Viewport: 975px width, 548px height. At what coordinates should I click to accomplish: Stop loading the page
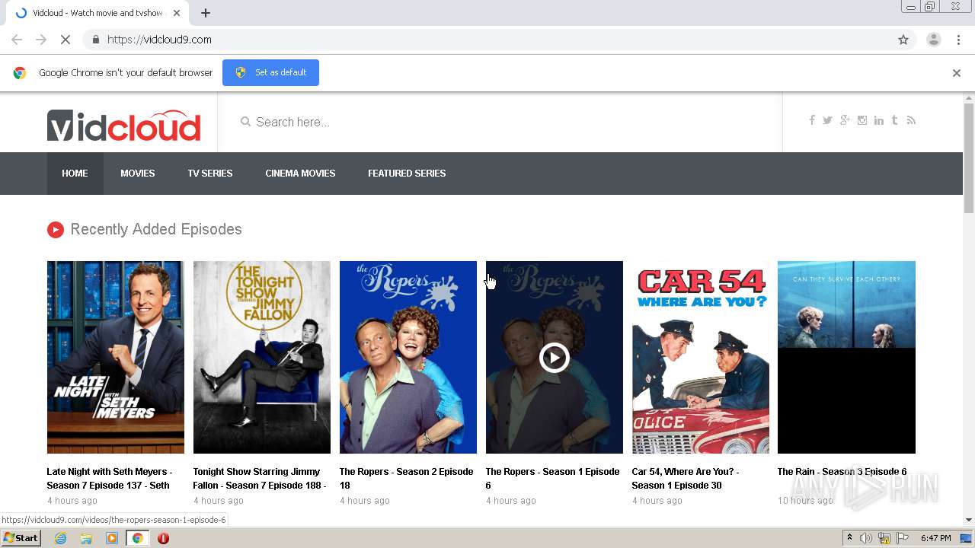pyautogui.click(x=66, y=40)
